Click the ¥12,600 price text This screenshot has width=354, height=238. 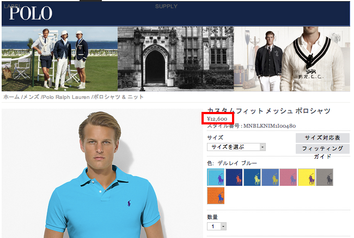[217, 118]
